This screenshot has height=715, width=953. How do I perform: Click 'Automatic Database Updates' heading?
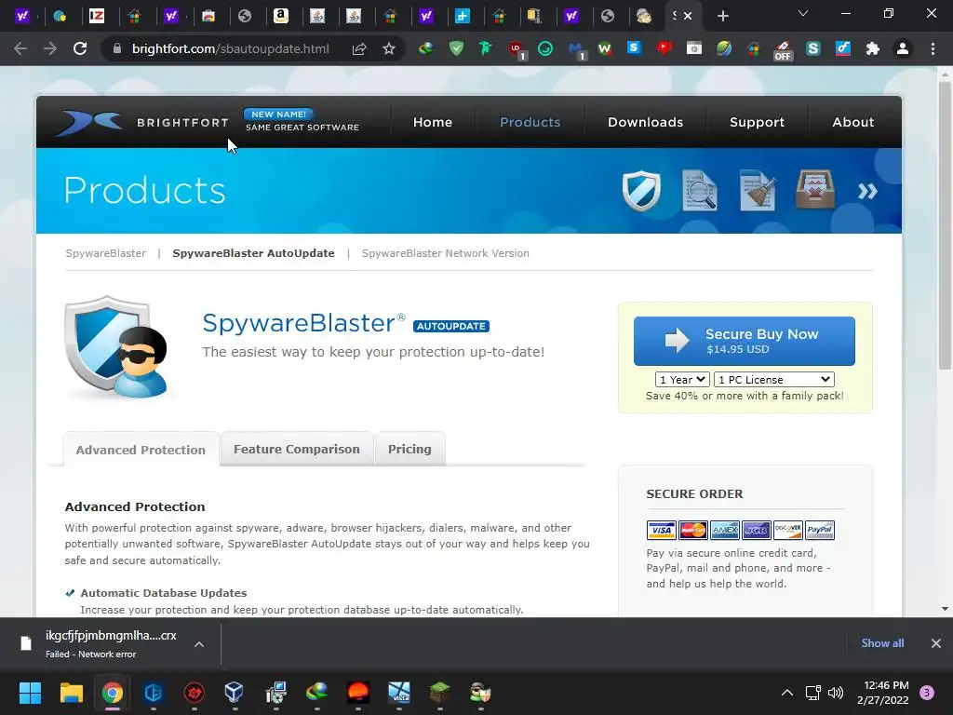(164, 593)
